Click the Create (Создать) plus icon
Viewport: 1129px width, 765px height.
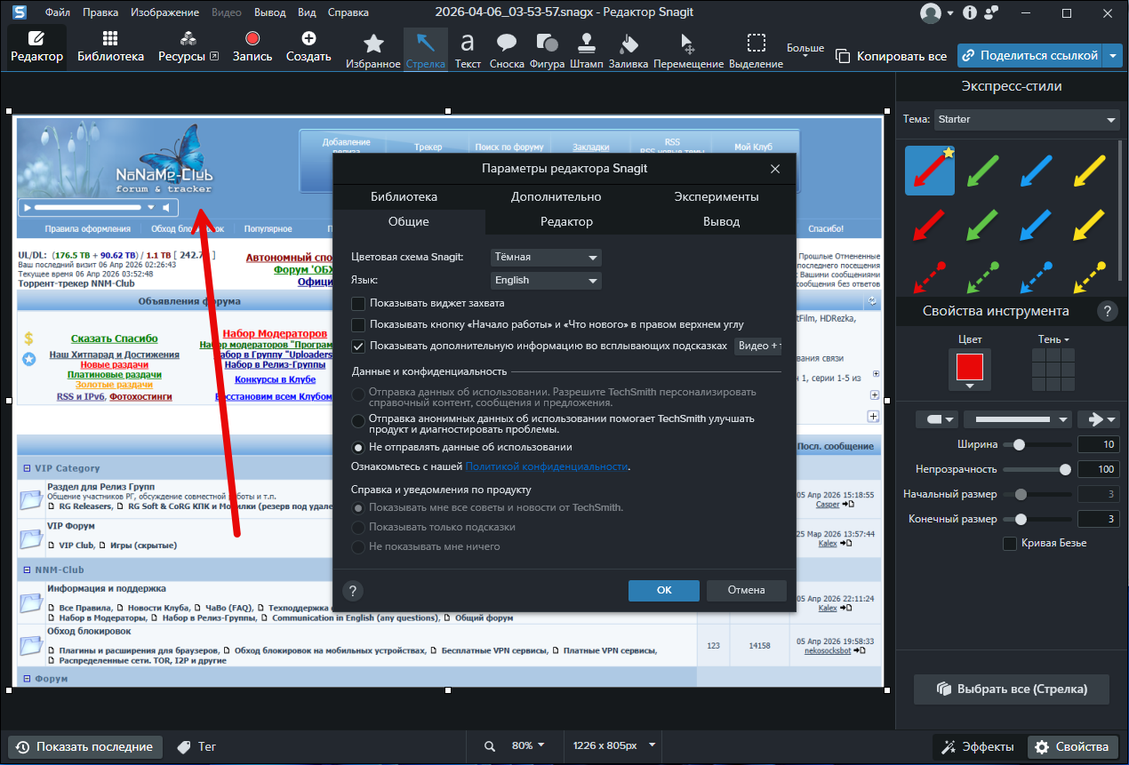(x=308, y=39)
